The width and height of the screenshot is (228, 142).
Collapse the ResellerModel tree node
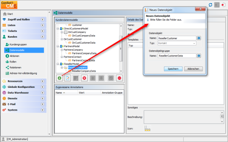tap(58, 64)
